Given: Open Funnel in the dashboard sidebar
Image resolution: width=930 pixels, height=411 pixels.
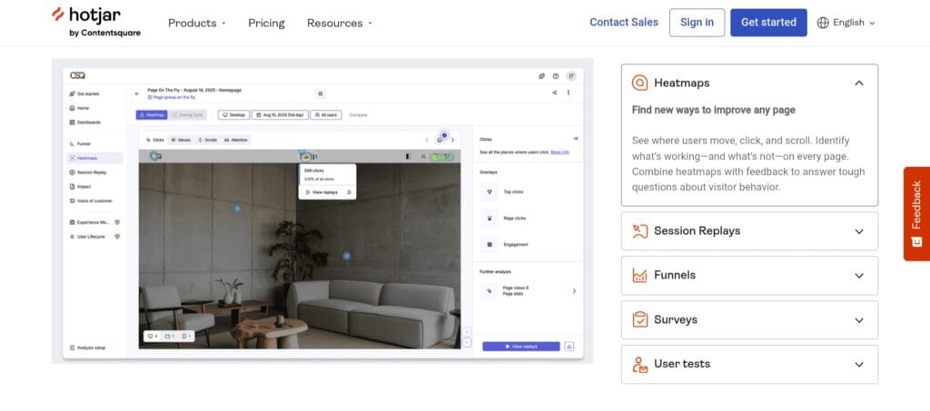Looking at the screenshot, I should tap(83, 143).
